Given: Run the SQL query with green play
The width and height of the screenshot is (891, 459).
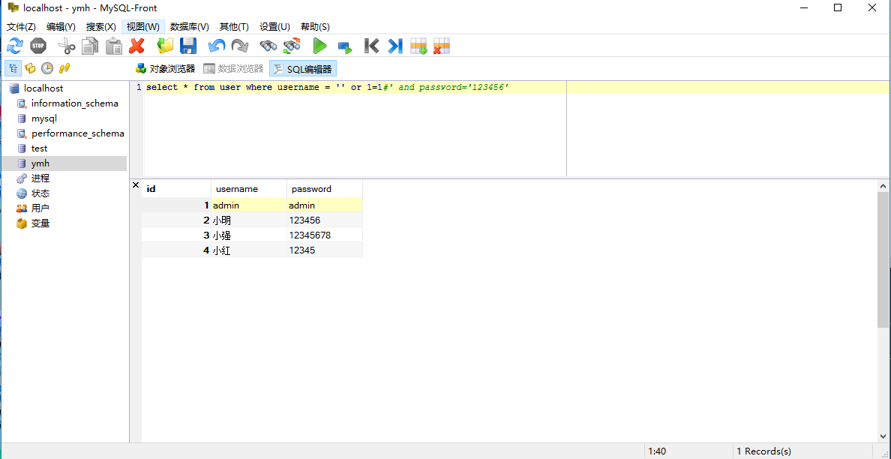Looking at the screenshot, I should 320,46.
